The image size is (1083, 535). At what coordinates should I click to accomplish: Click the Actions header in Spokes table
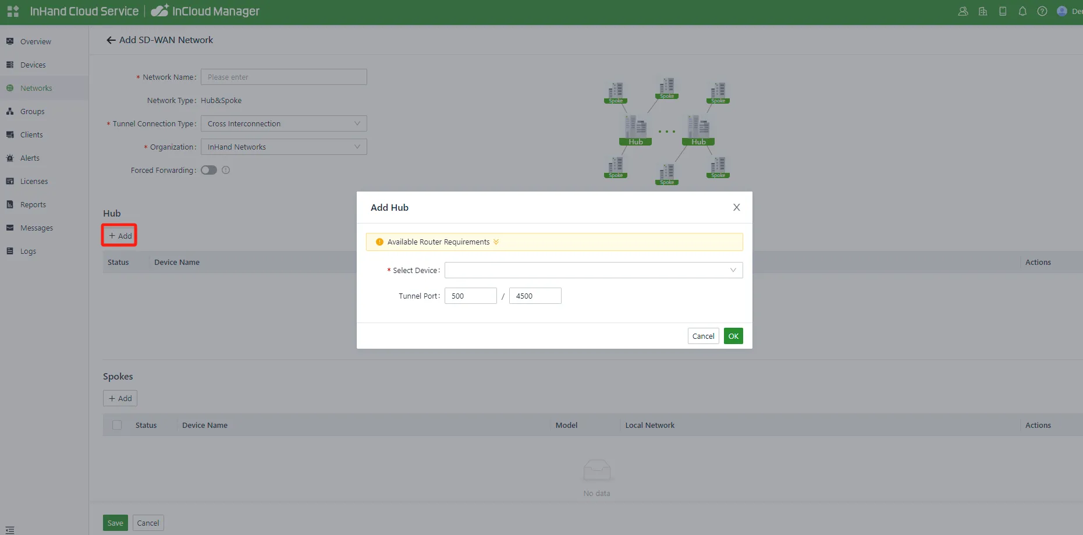click(1038, 425)
